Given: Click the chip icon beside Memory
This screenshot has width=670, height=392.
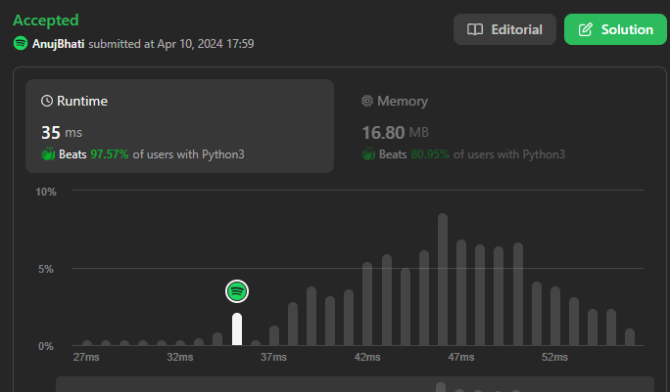Looking at the screenshot, I should [367, 101].
